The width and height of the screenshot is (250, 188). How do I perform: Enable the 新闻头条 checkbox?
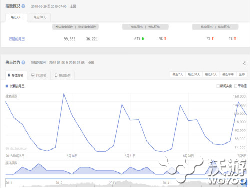[218, 86]
